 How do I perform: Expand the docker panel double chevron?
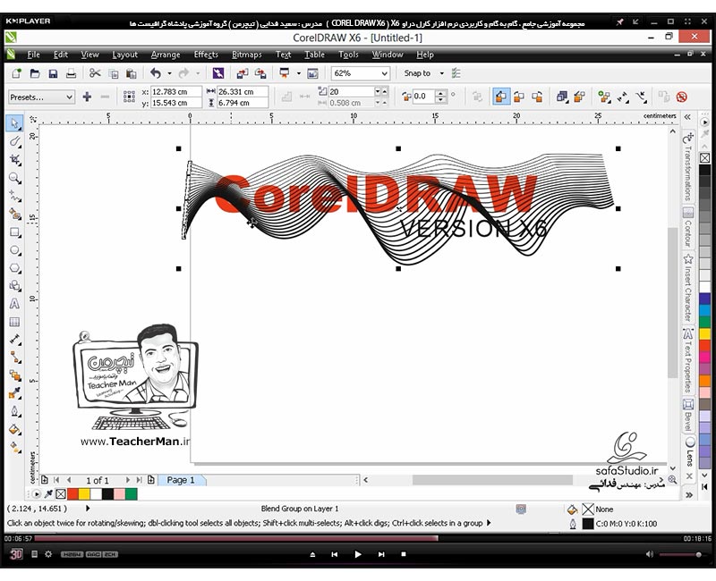coord(687,117)
